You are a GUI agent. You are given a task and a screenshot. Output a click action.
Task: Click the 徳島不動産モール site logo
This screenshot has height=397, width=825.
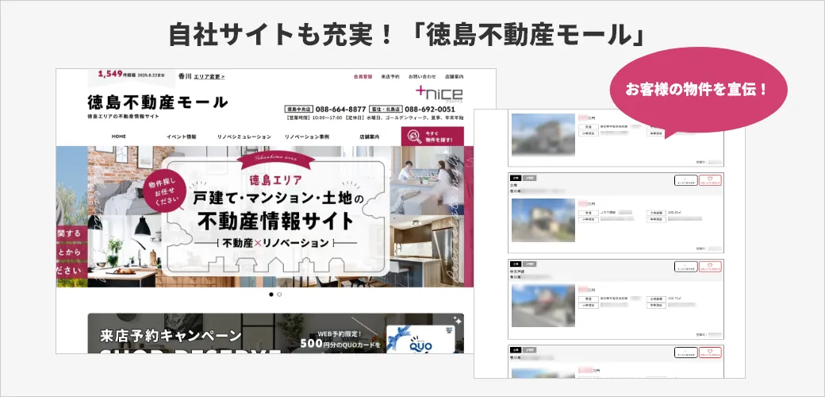pyautogui.click(x=158, y=102)
